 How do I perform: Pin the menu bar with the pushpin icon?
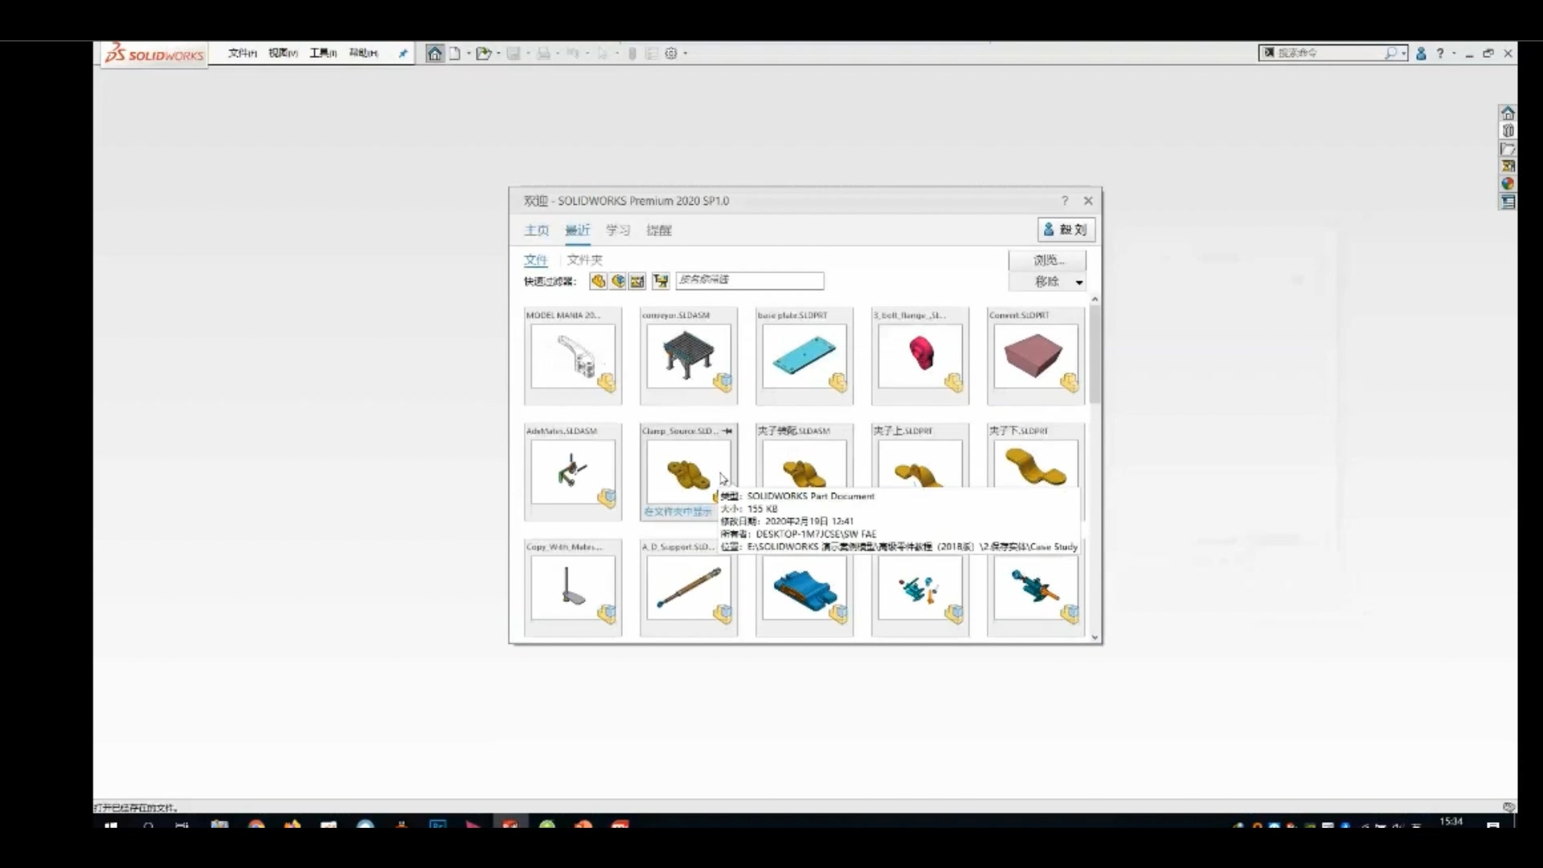click(403, 53)
